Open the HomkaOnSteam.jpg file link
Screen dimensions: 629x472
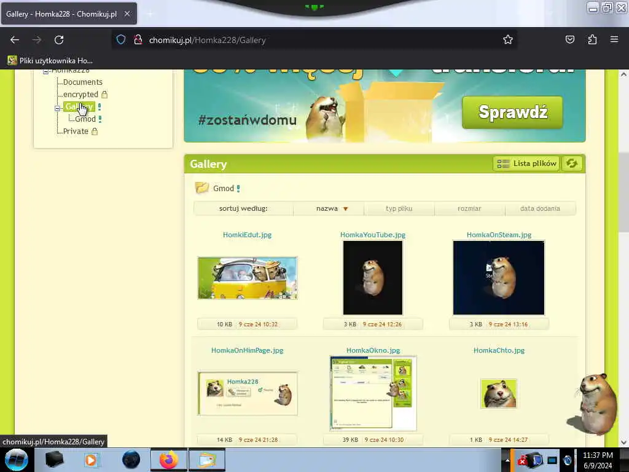tap(499, 235)
